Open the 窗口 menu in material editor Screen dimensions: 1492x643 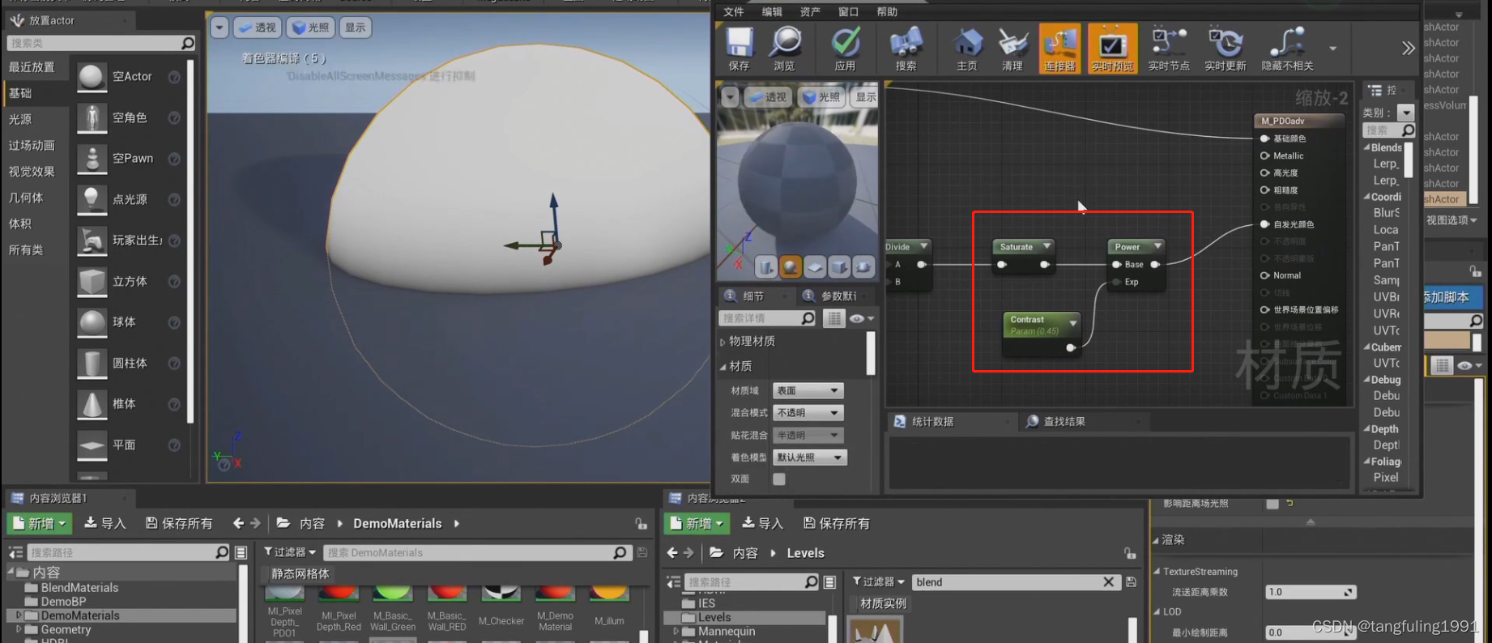(x=848, y=11)
